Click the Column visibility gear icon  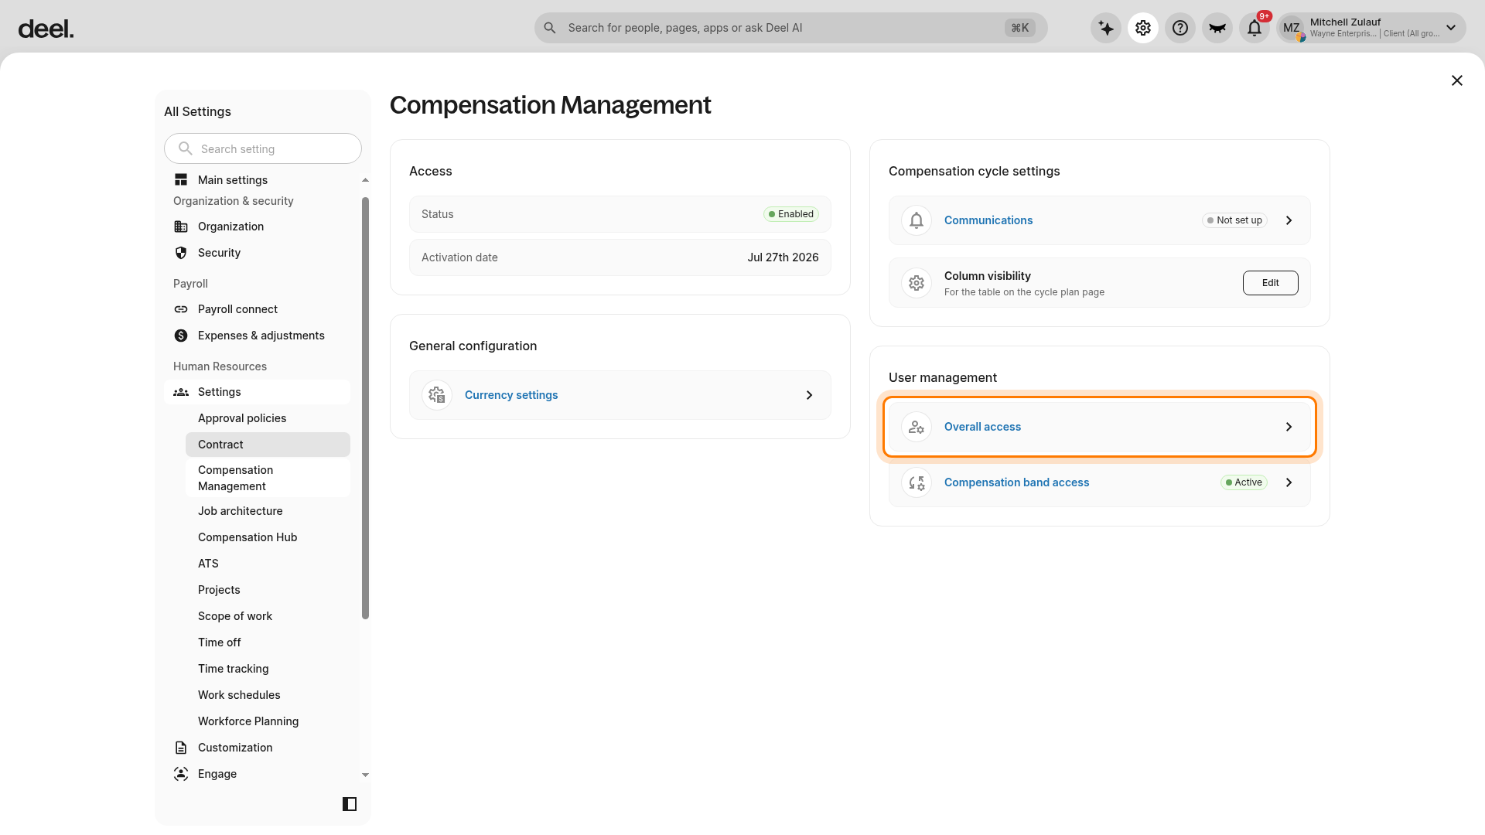click(917, 283)
